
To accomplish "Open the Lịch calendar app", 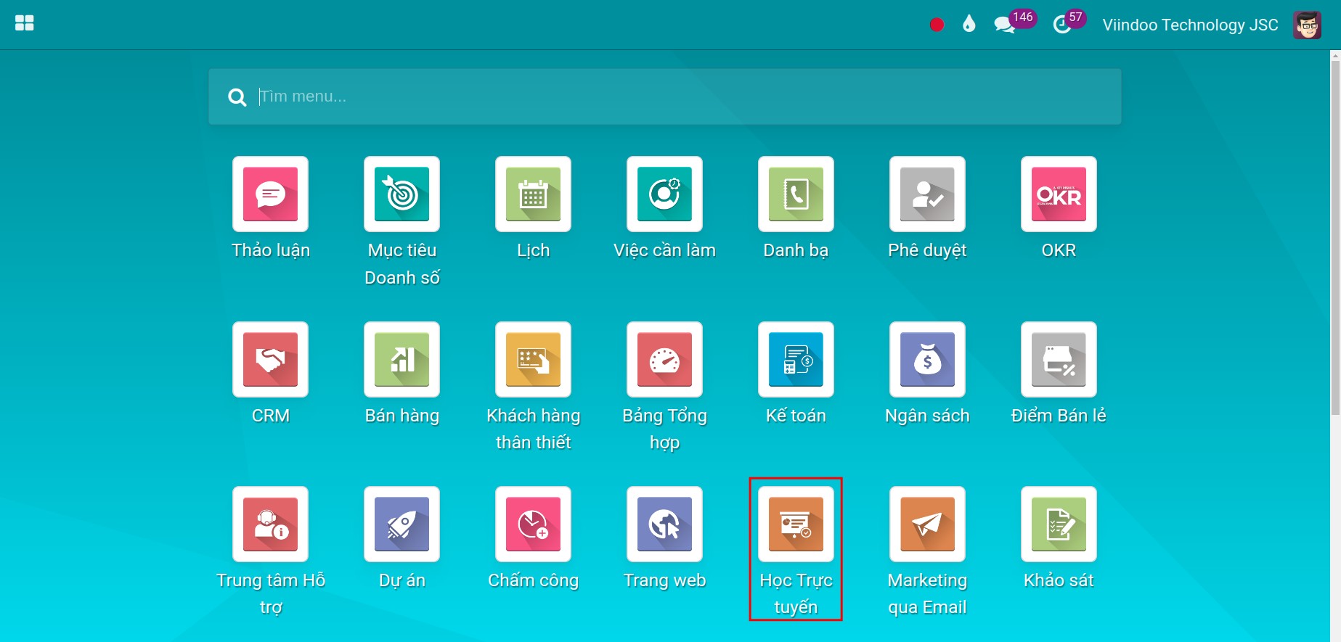I will [533, 194].
